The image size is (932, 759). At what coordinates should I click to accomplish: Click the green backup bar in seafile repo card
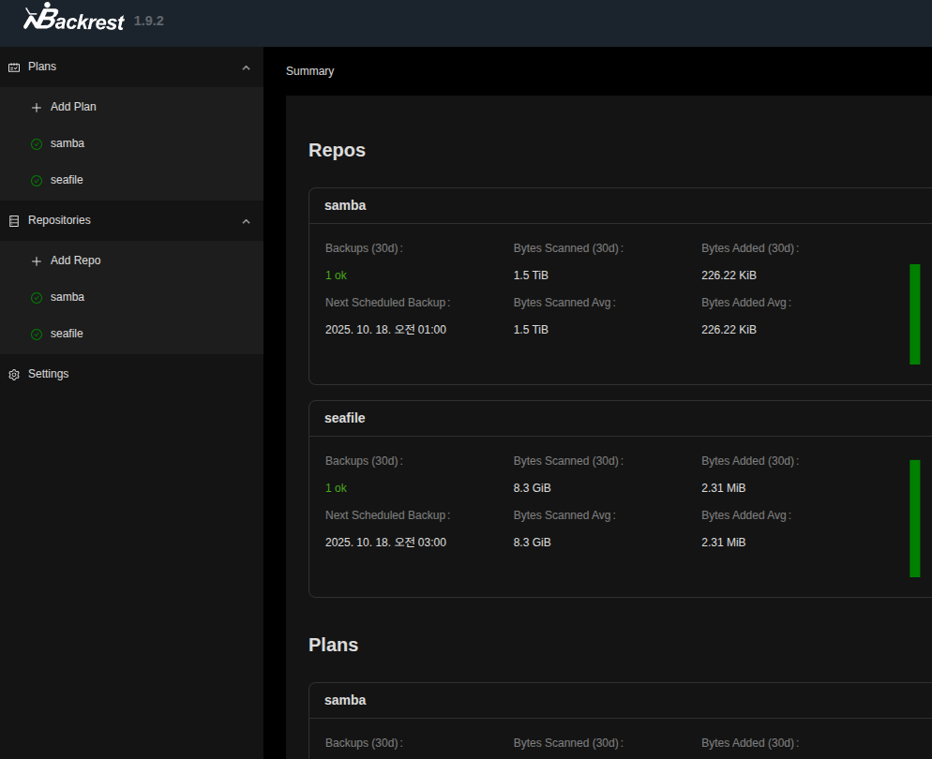(x=915, y=518)
